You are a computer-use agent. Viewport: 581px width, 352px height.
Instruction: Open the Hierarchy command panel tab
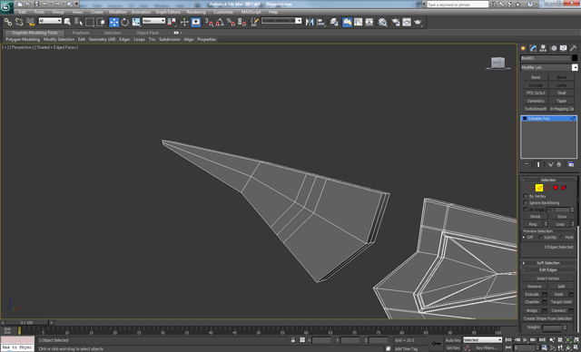[543, 48]
